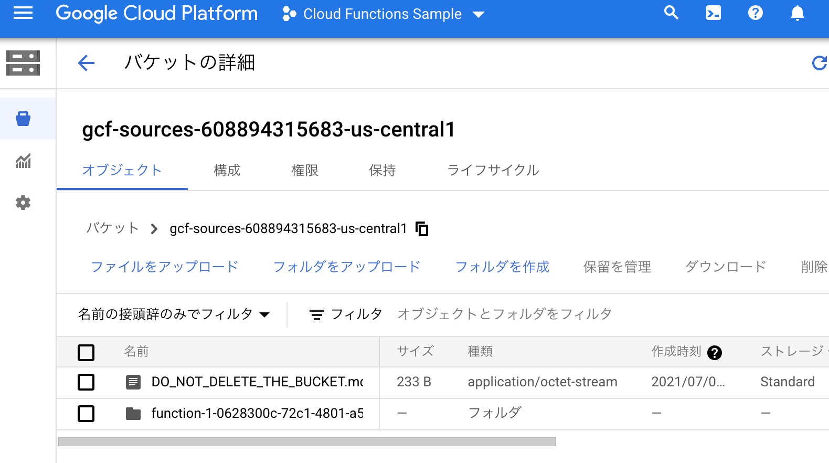829x463 pixels.
Task: Click the Google Cloud Platform logo
Action: click(x=156, y=13)
